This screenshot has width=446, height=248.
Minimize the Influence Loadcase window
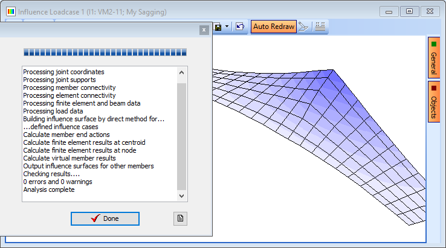coord(389,11)
